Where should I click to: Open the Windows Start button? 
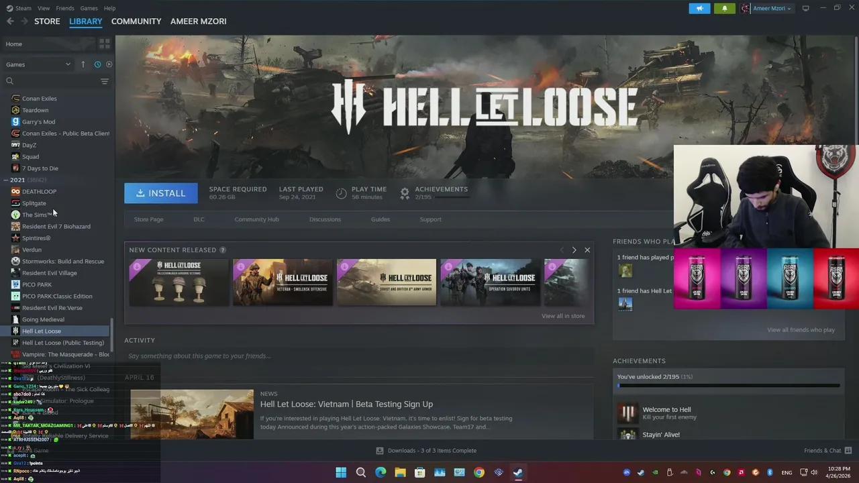341,472
